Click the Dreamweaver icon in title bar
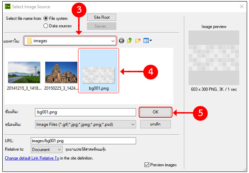249x173 pixels. coord(6,6)
